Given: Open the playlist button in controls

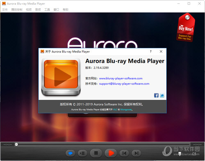Looking at the screenshot, I should 82,153.
